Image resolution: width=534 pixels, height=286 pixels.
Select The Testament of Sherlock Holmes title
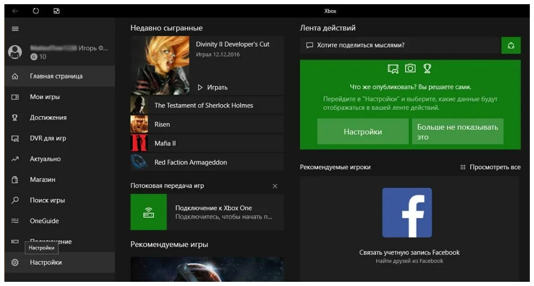click(x=204, y=106)
